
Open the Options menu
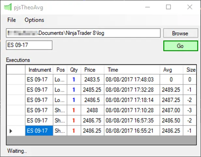(34, 20)
